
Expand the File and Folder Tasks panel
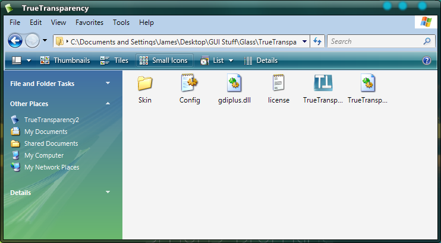(108, 83)
